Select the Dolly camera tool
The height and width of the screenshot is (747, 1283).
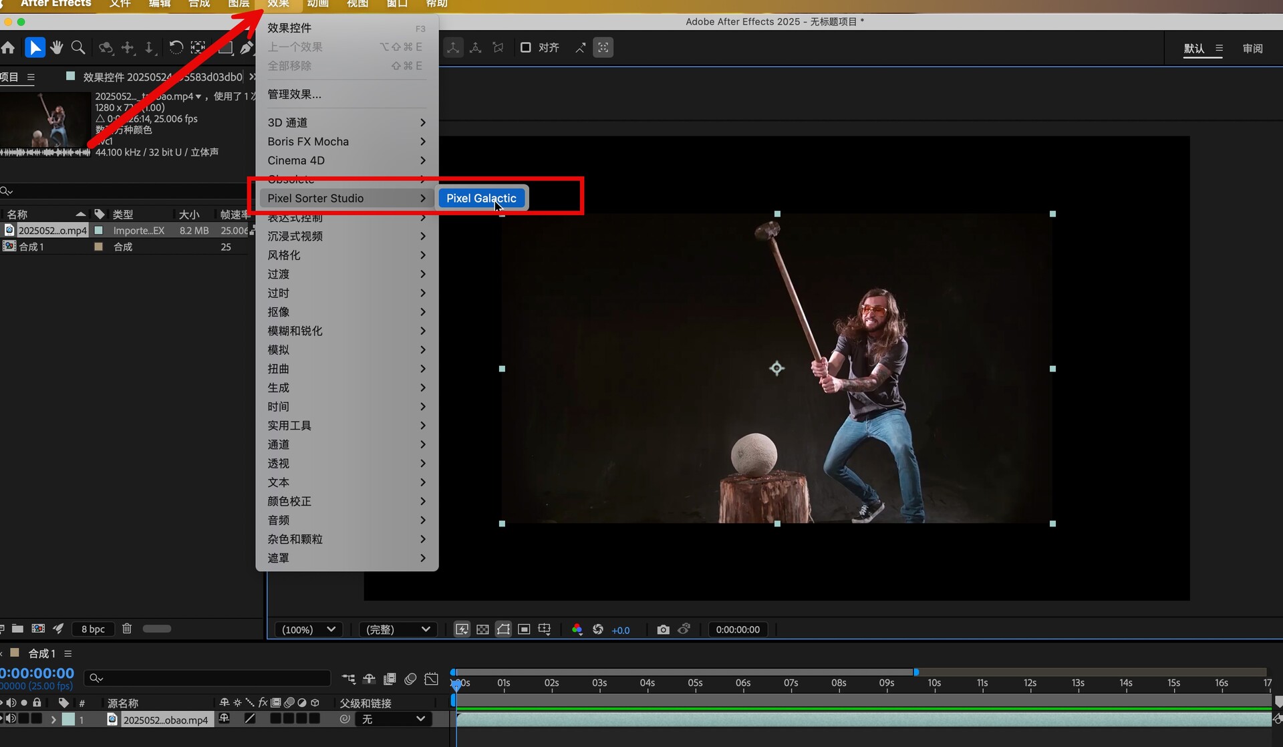click(149, 47)
